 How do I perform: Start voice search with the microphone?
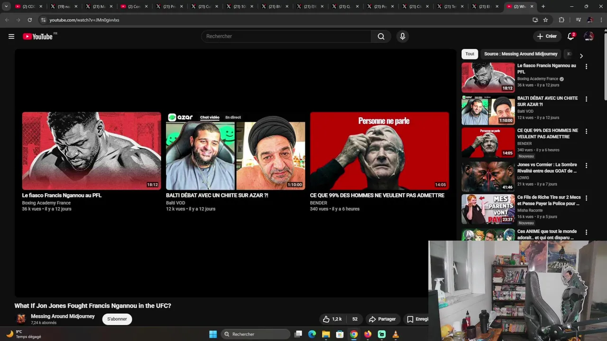pyautogui.click(x=403, y=36)
